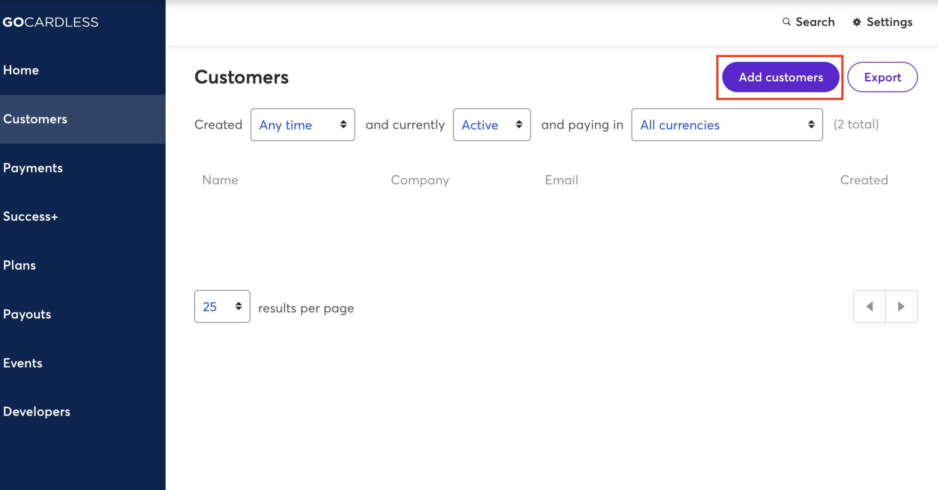The width and height of the screenshot is (938, 490).
Task: Click the Email column header
Action: tap(561, 180)
